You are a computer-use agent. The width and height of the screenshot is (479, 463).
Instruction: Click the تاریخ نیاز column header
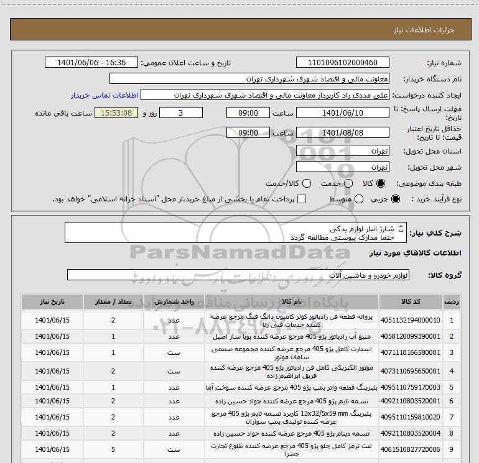52,302
